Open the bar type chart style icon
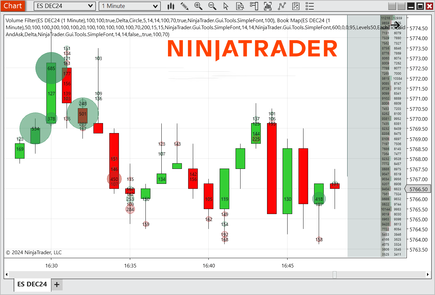435x295 pixels. coord(171,6)
